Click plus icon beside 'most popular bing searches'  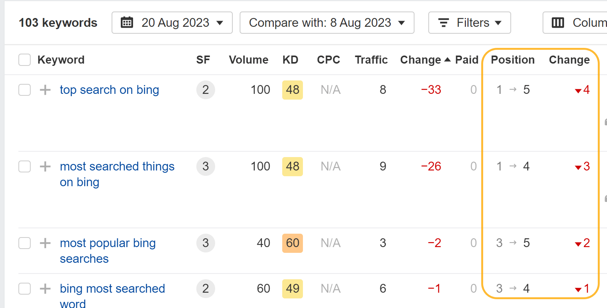45,243
